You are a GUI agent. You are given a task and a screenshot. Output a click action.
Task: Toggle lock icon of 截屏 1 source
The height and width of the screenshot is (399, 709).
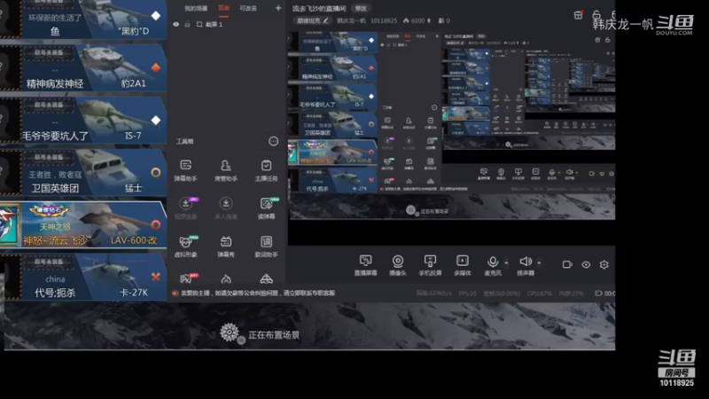tap(188, 25)
